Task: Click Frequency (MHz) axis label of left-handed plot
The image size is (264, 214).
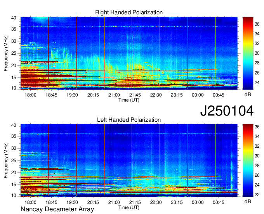Action: [x=6, y=160]
